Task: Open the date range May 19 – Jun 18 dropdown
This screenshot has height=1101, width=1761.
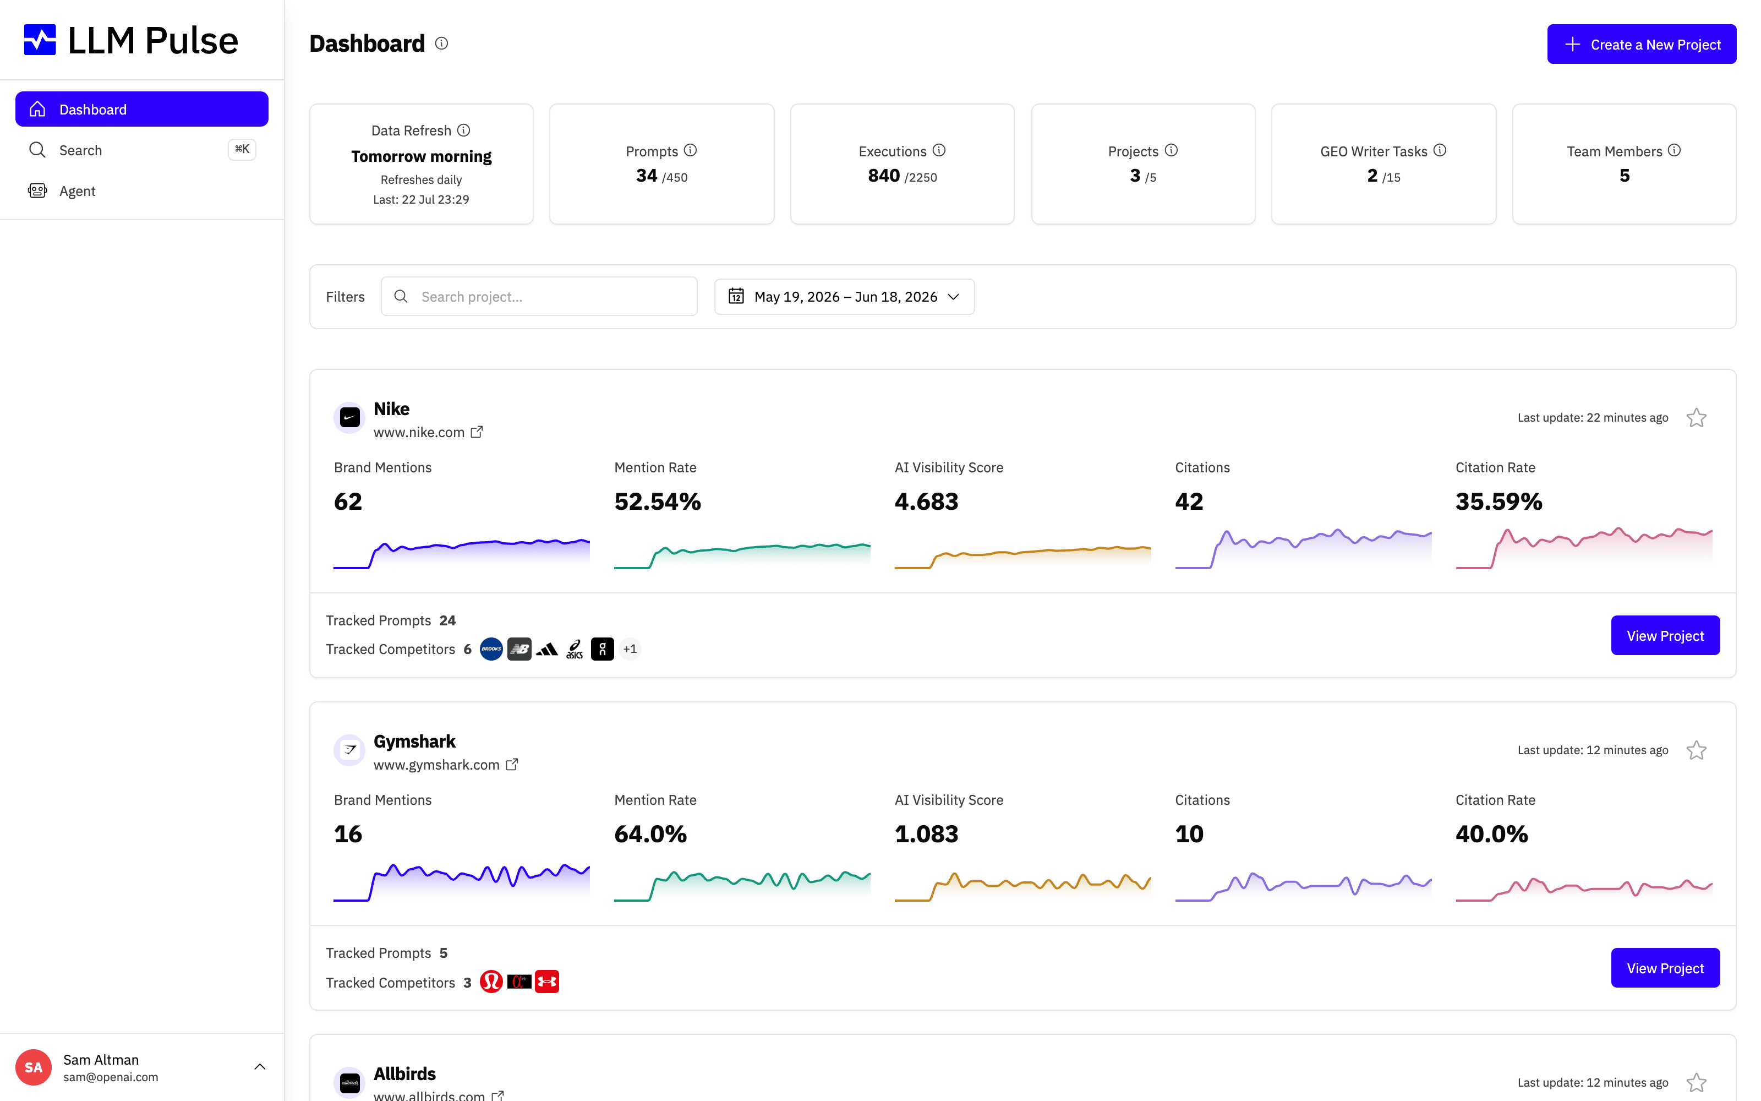Action: tap(844, 296)
